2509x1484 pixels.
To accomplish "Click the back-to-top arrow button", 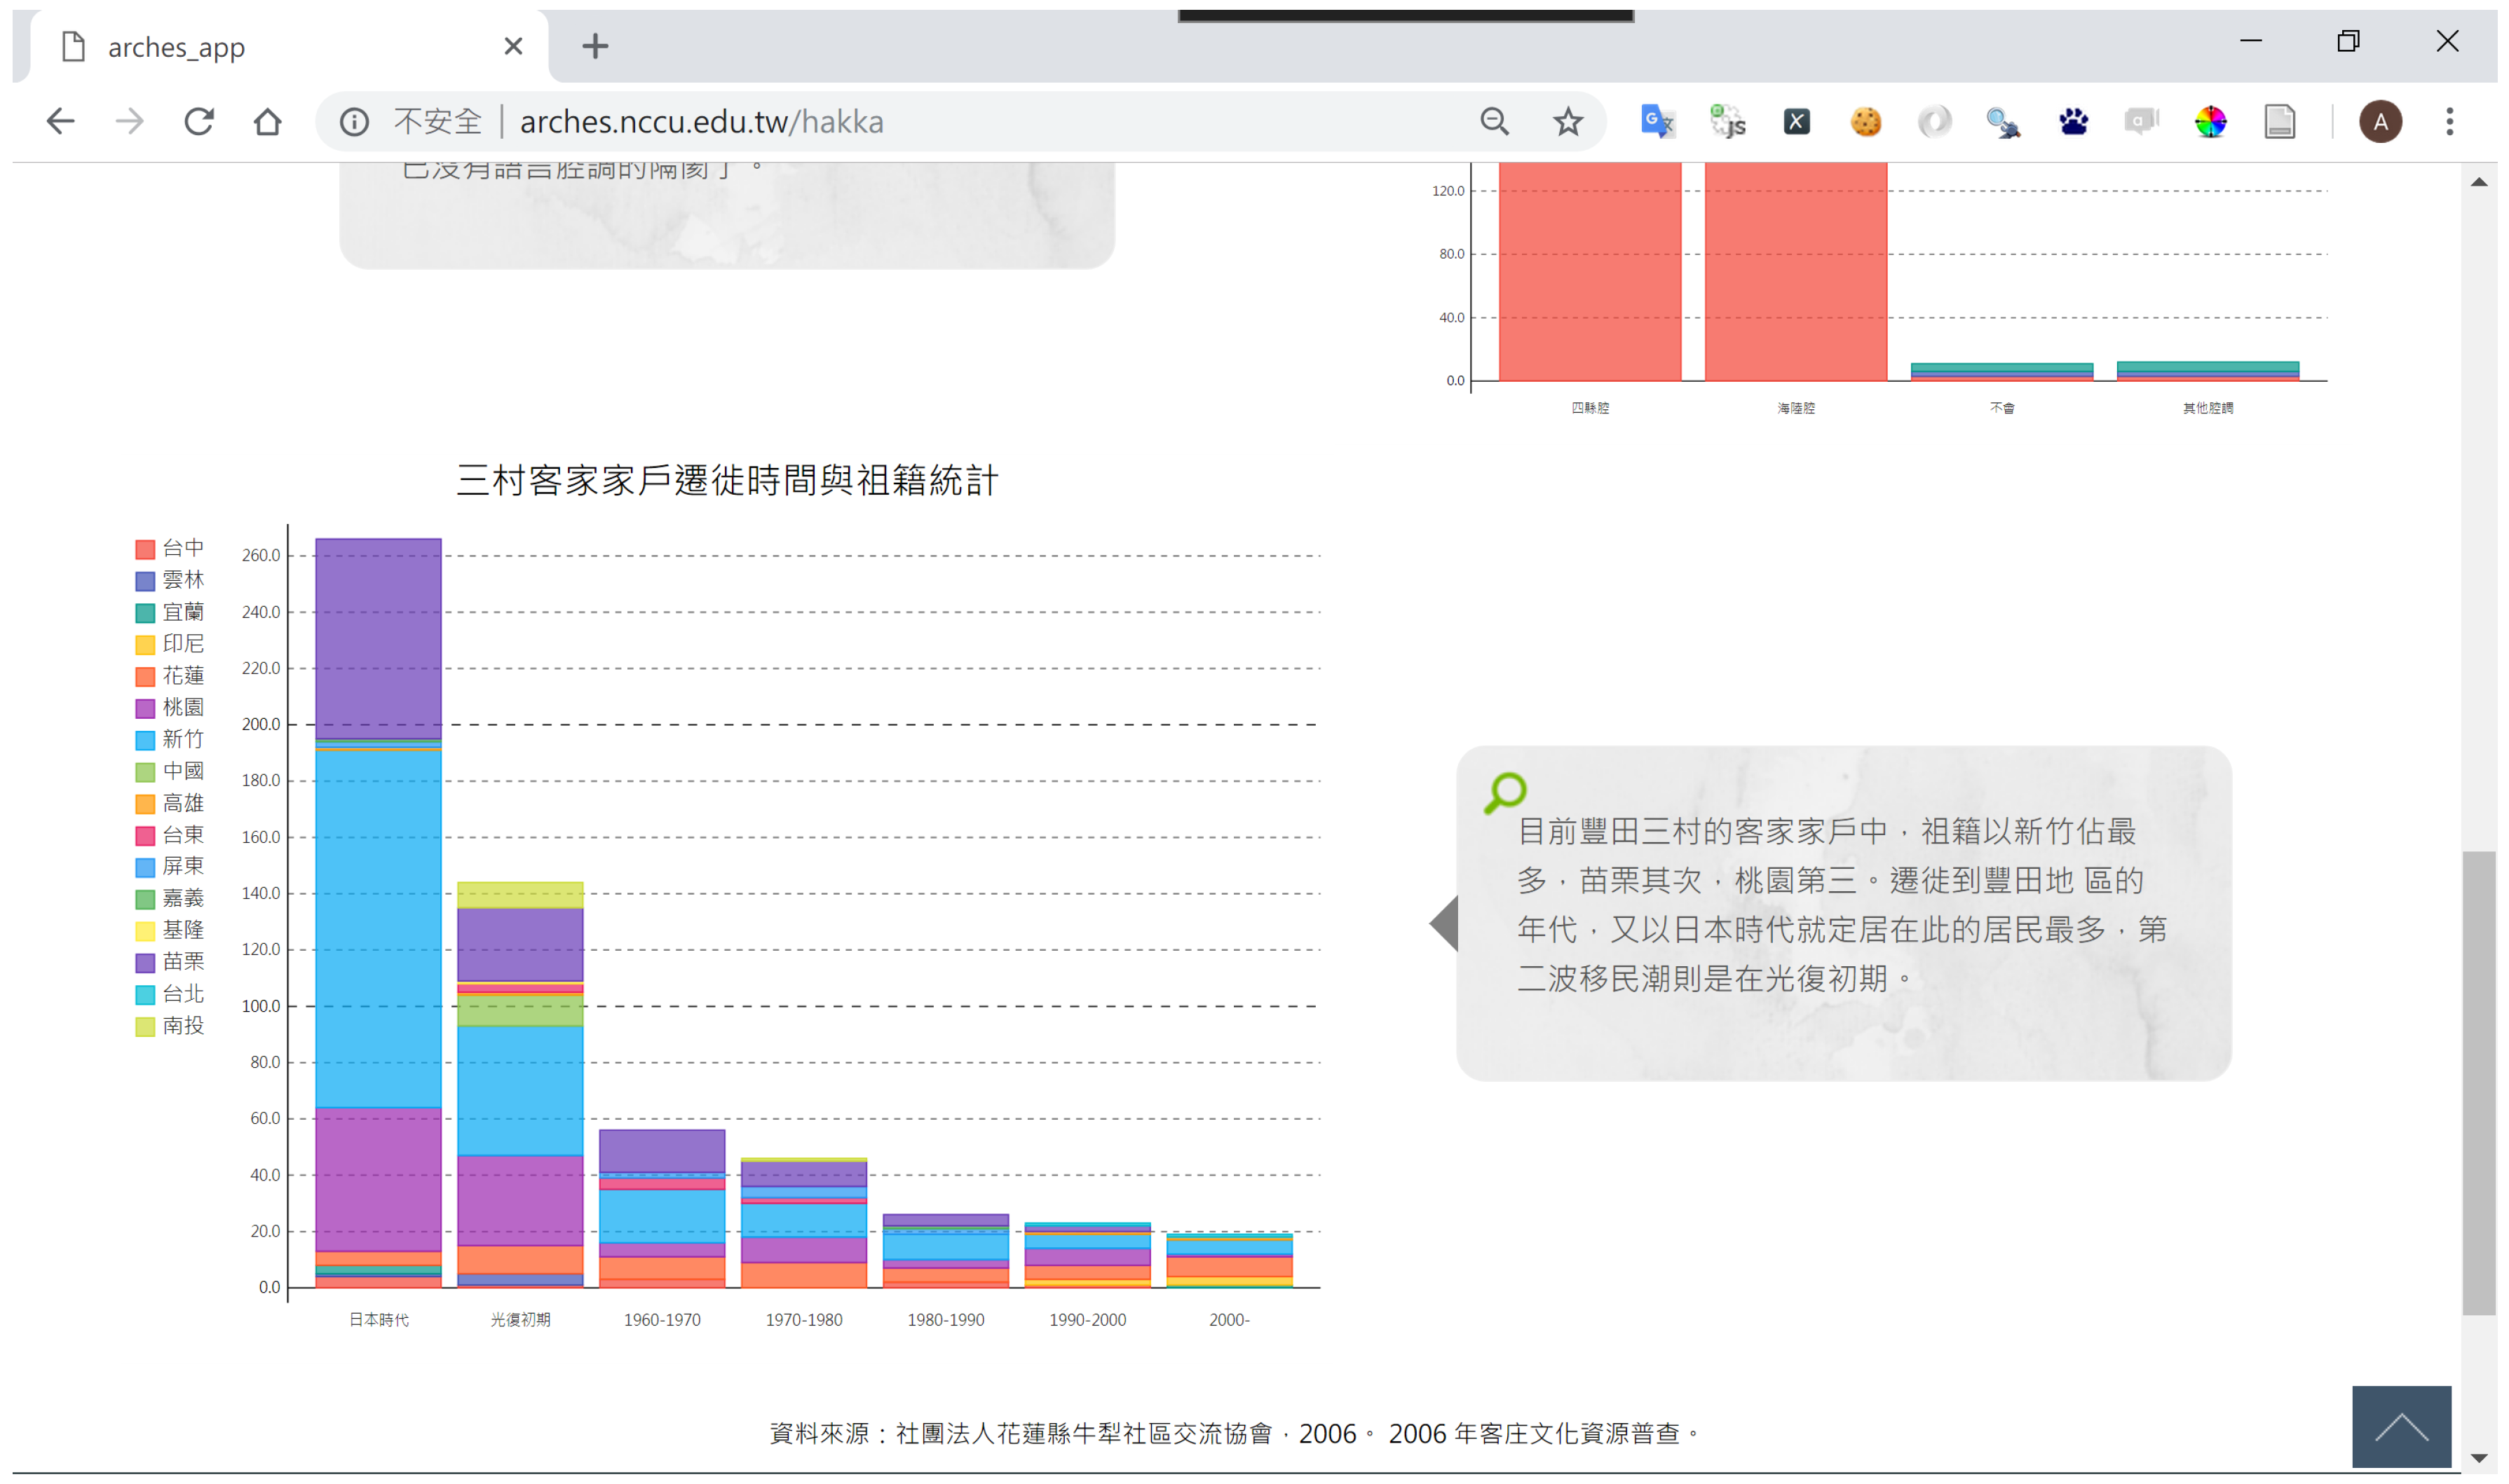I will tap(2401, 1426).
